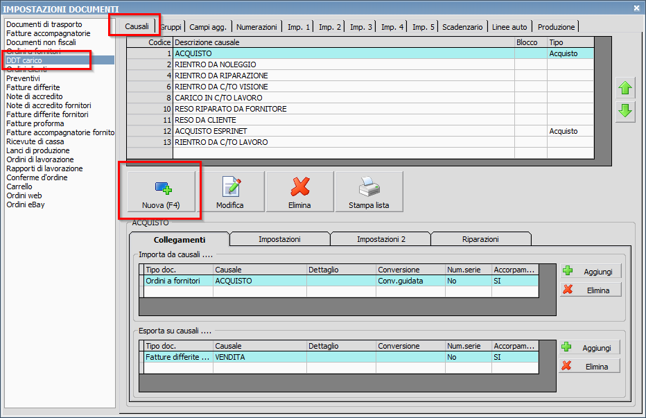The height and width of the screenshot is (418, 646).
Task: Click the red X Elimina icon below causali list
Action: click(300, 186)
